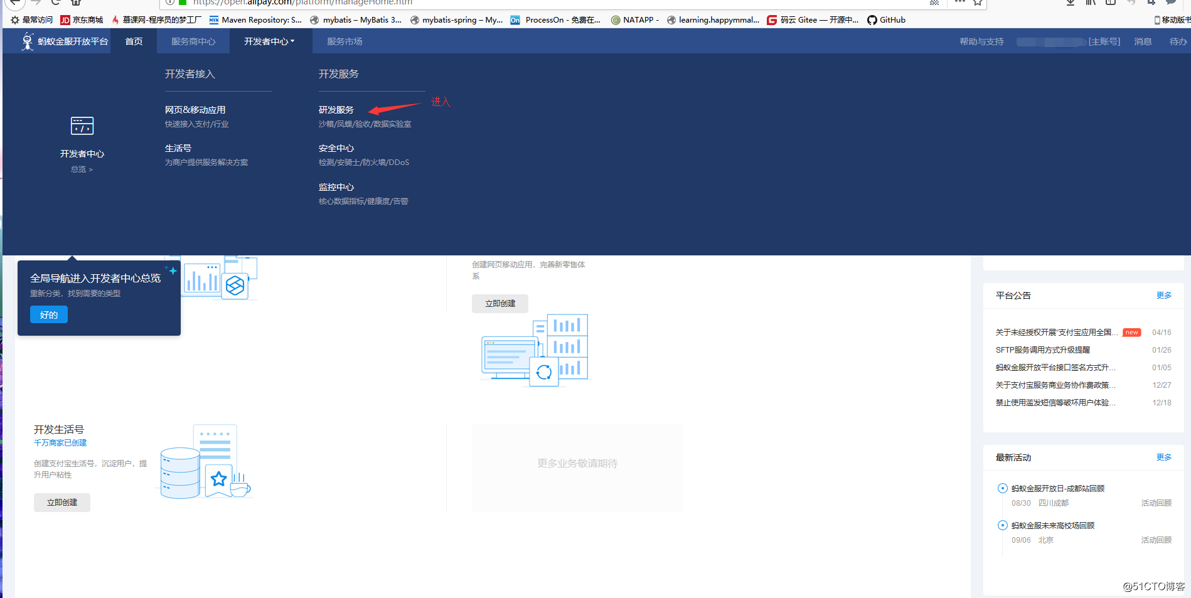This screenshot has height=598, width=1191.
Task: Open 安全中心 menu entry
Action: [x=336, y=148]
